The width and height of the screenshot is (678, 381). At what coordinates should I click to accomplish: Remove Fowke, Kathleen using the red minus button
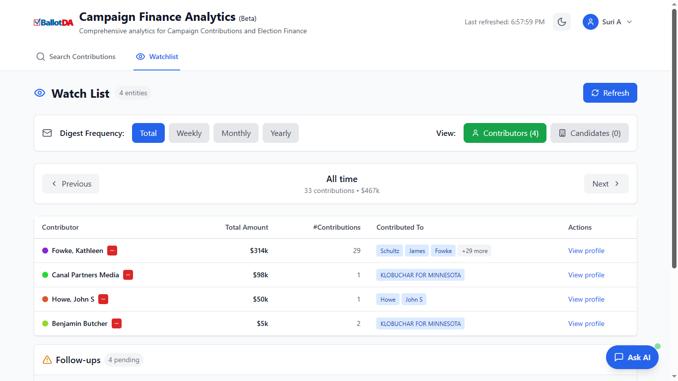point(112,251)
